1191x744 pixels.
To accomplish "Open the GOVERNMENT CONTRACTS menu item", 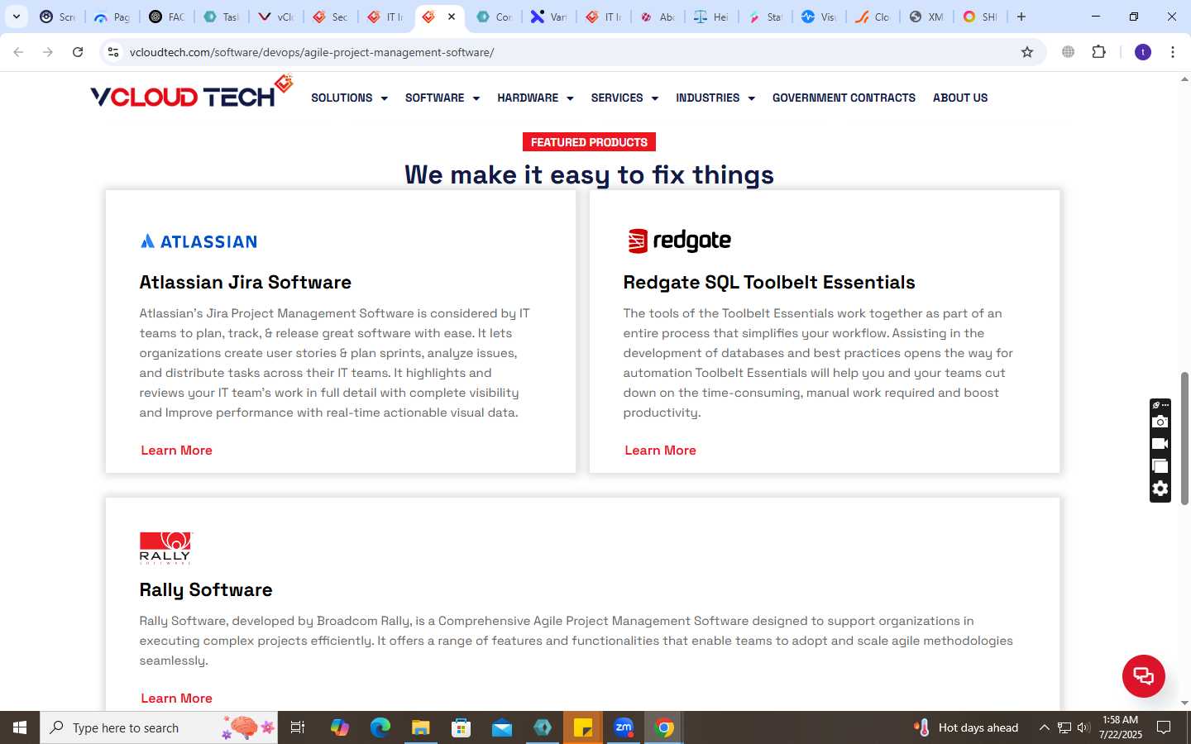I will (x=844, y=98).
